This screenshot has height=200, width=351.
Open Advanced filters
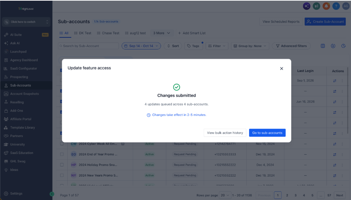click(x=291, y=46)
